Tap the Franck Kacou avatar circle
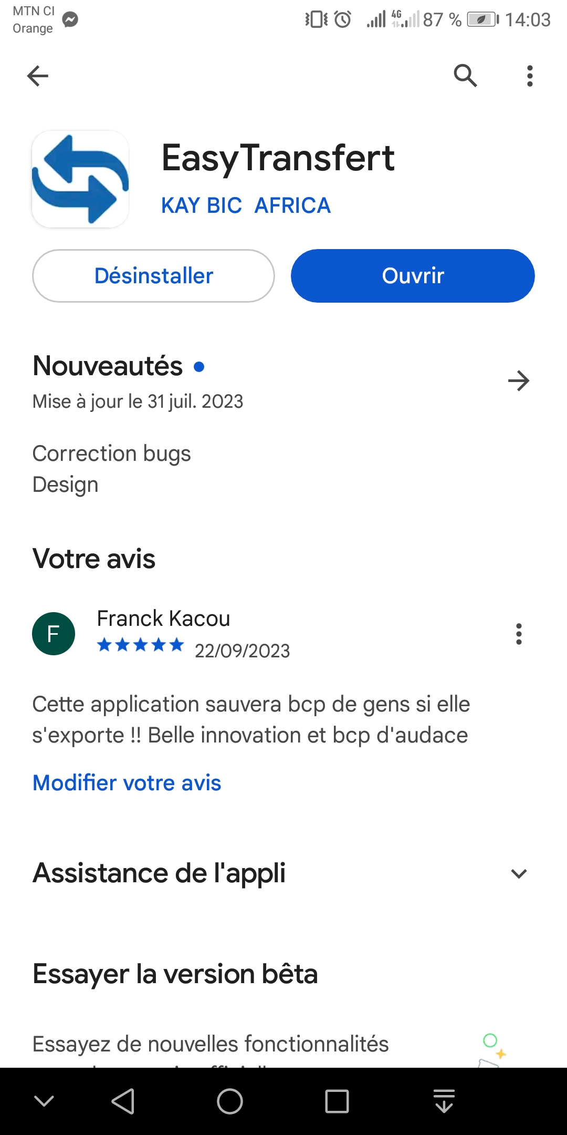567x1135 pixels. click(54, 634)
